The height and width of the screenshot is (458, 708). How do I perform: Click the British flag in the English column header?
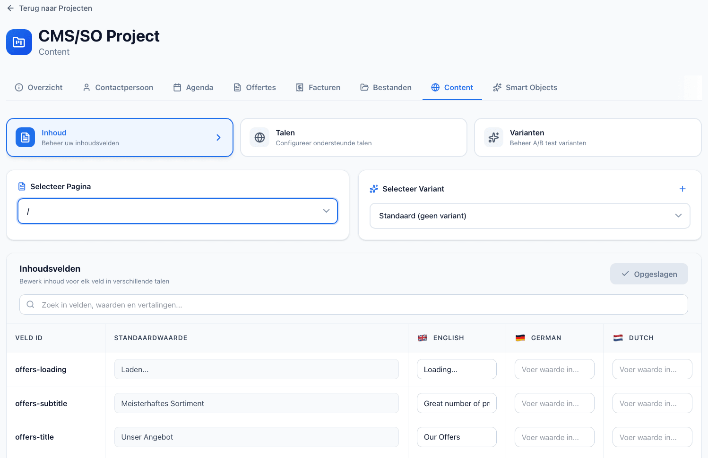click(x=422, y=338)
